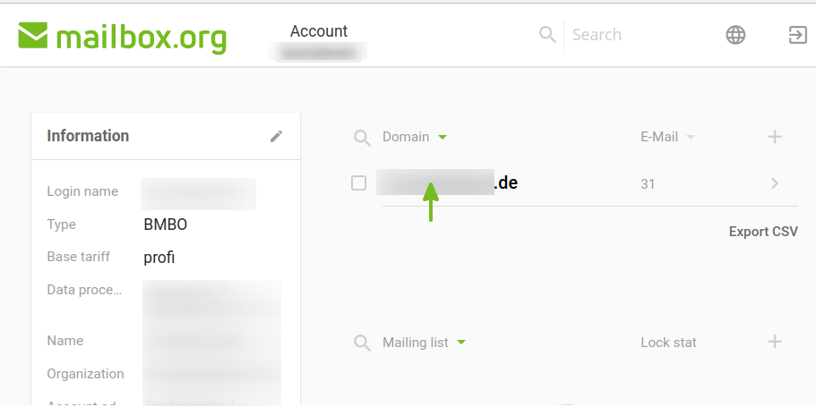The width and height of the screenshot is (816, 407).
Task: Click the 31 e-mail count
Action: pos(648,184)
